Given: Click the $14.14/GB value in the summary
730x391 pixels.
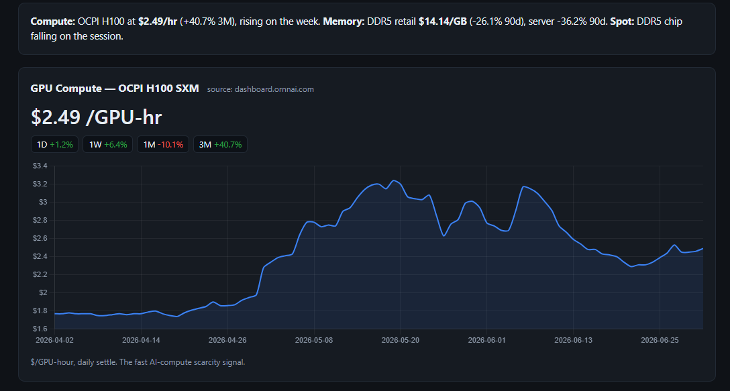Looking at the screenshot, I should click(443, 21).
